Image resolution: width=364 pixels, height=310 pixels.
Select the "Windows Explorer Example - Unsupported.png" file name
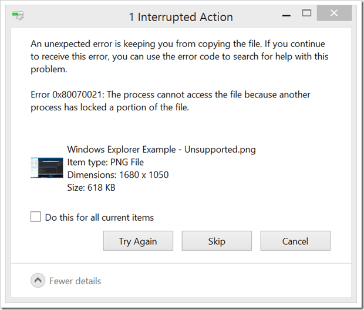coord(161,149)
